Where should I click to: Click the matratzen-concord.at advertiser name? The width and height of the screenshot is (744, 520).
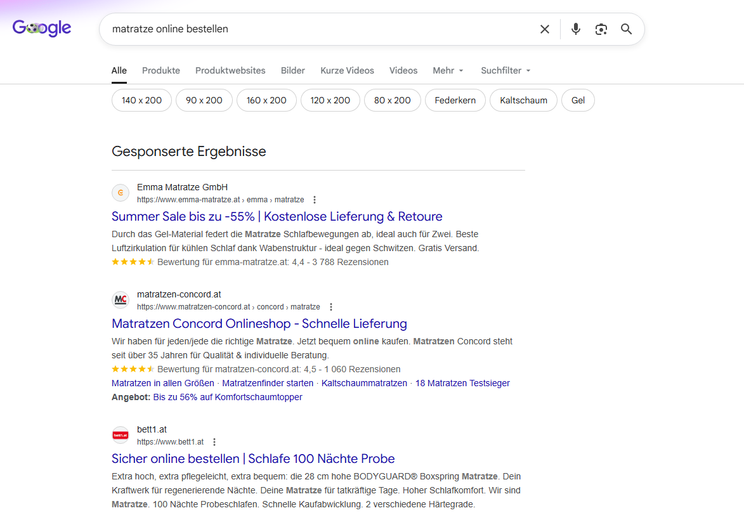[x=179, y=295]
